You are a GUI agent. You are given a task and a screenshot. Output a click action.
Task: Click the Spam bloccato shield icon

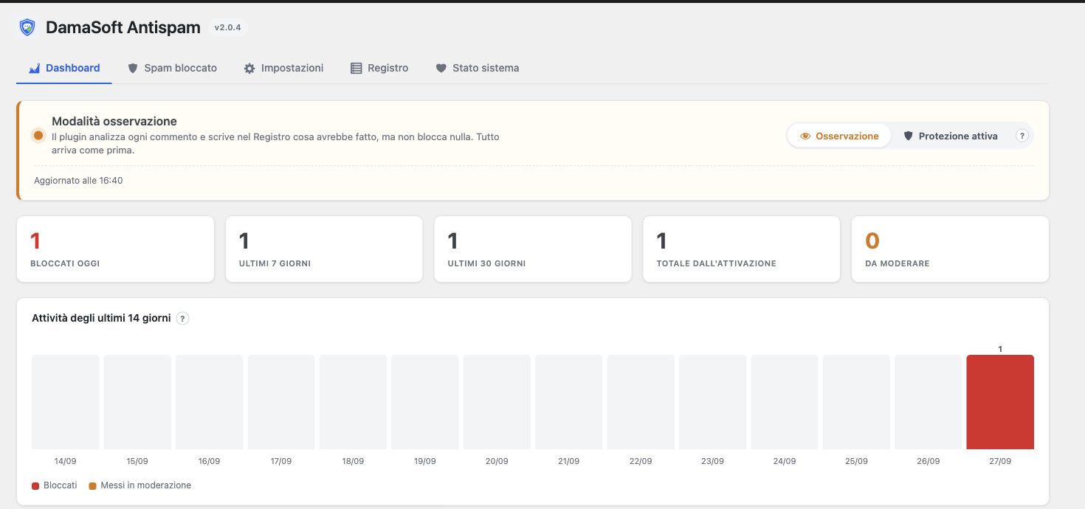tap(133, 68)
